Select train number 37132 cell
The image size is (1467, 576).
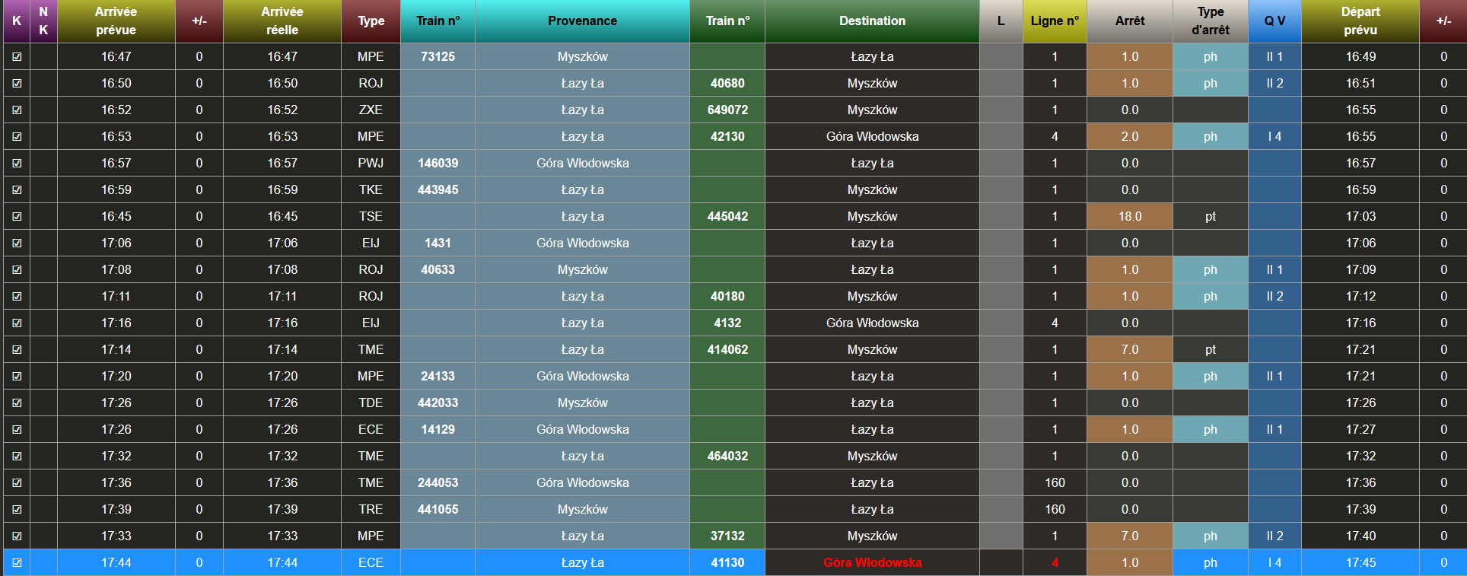(727, 536)
